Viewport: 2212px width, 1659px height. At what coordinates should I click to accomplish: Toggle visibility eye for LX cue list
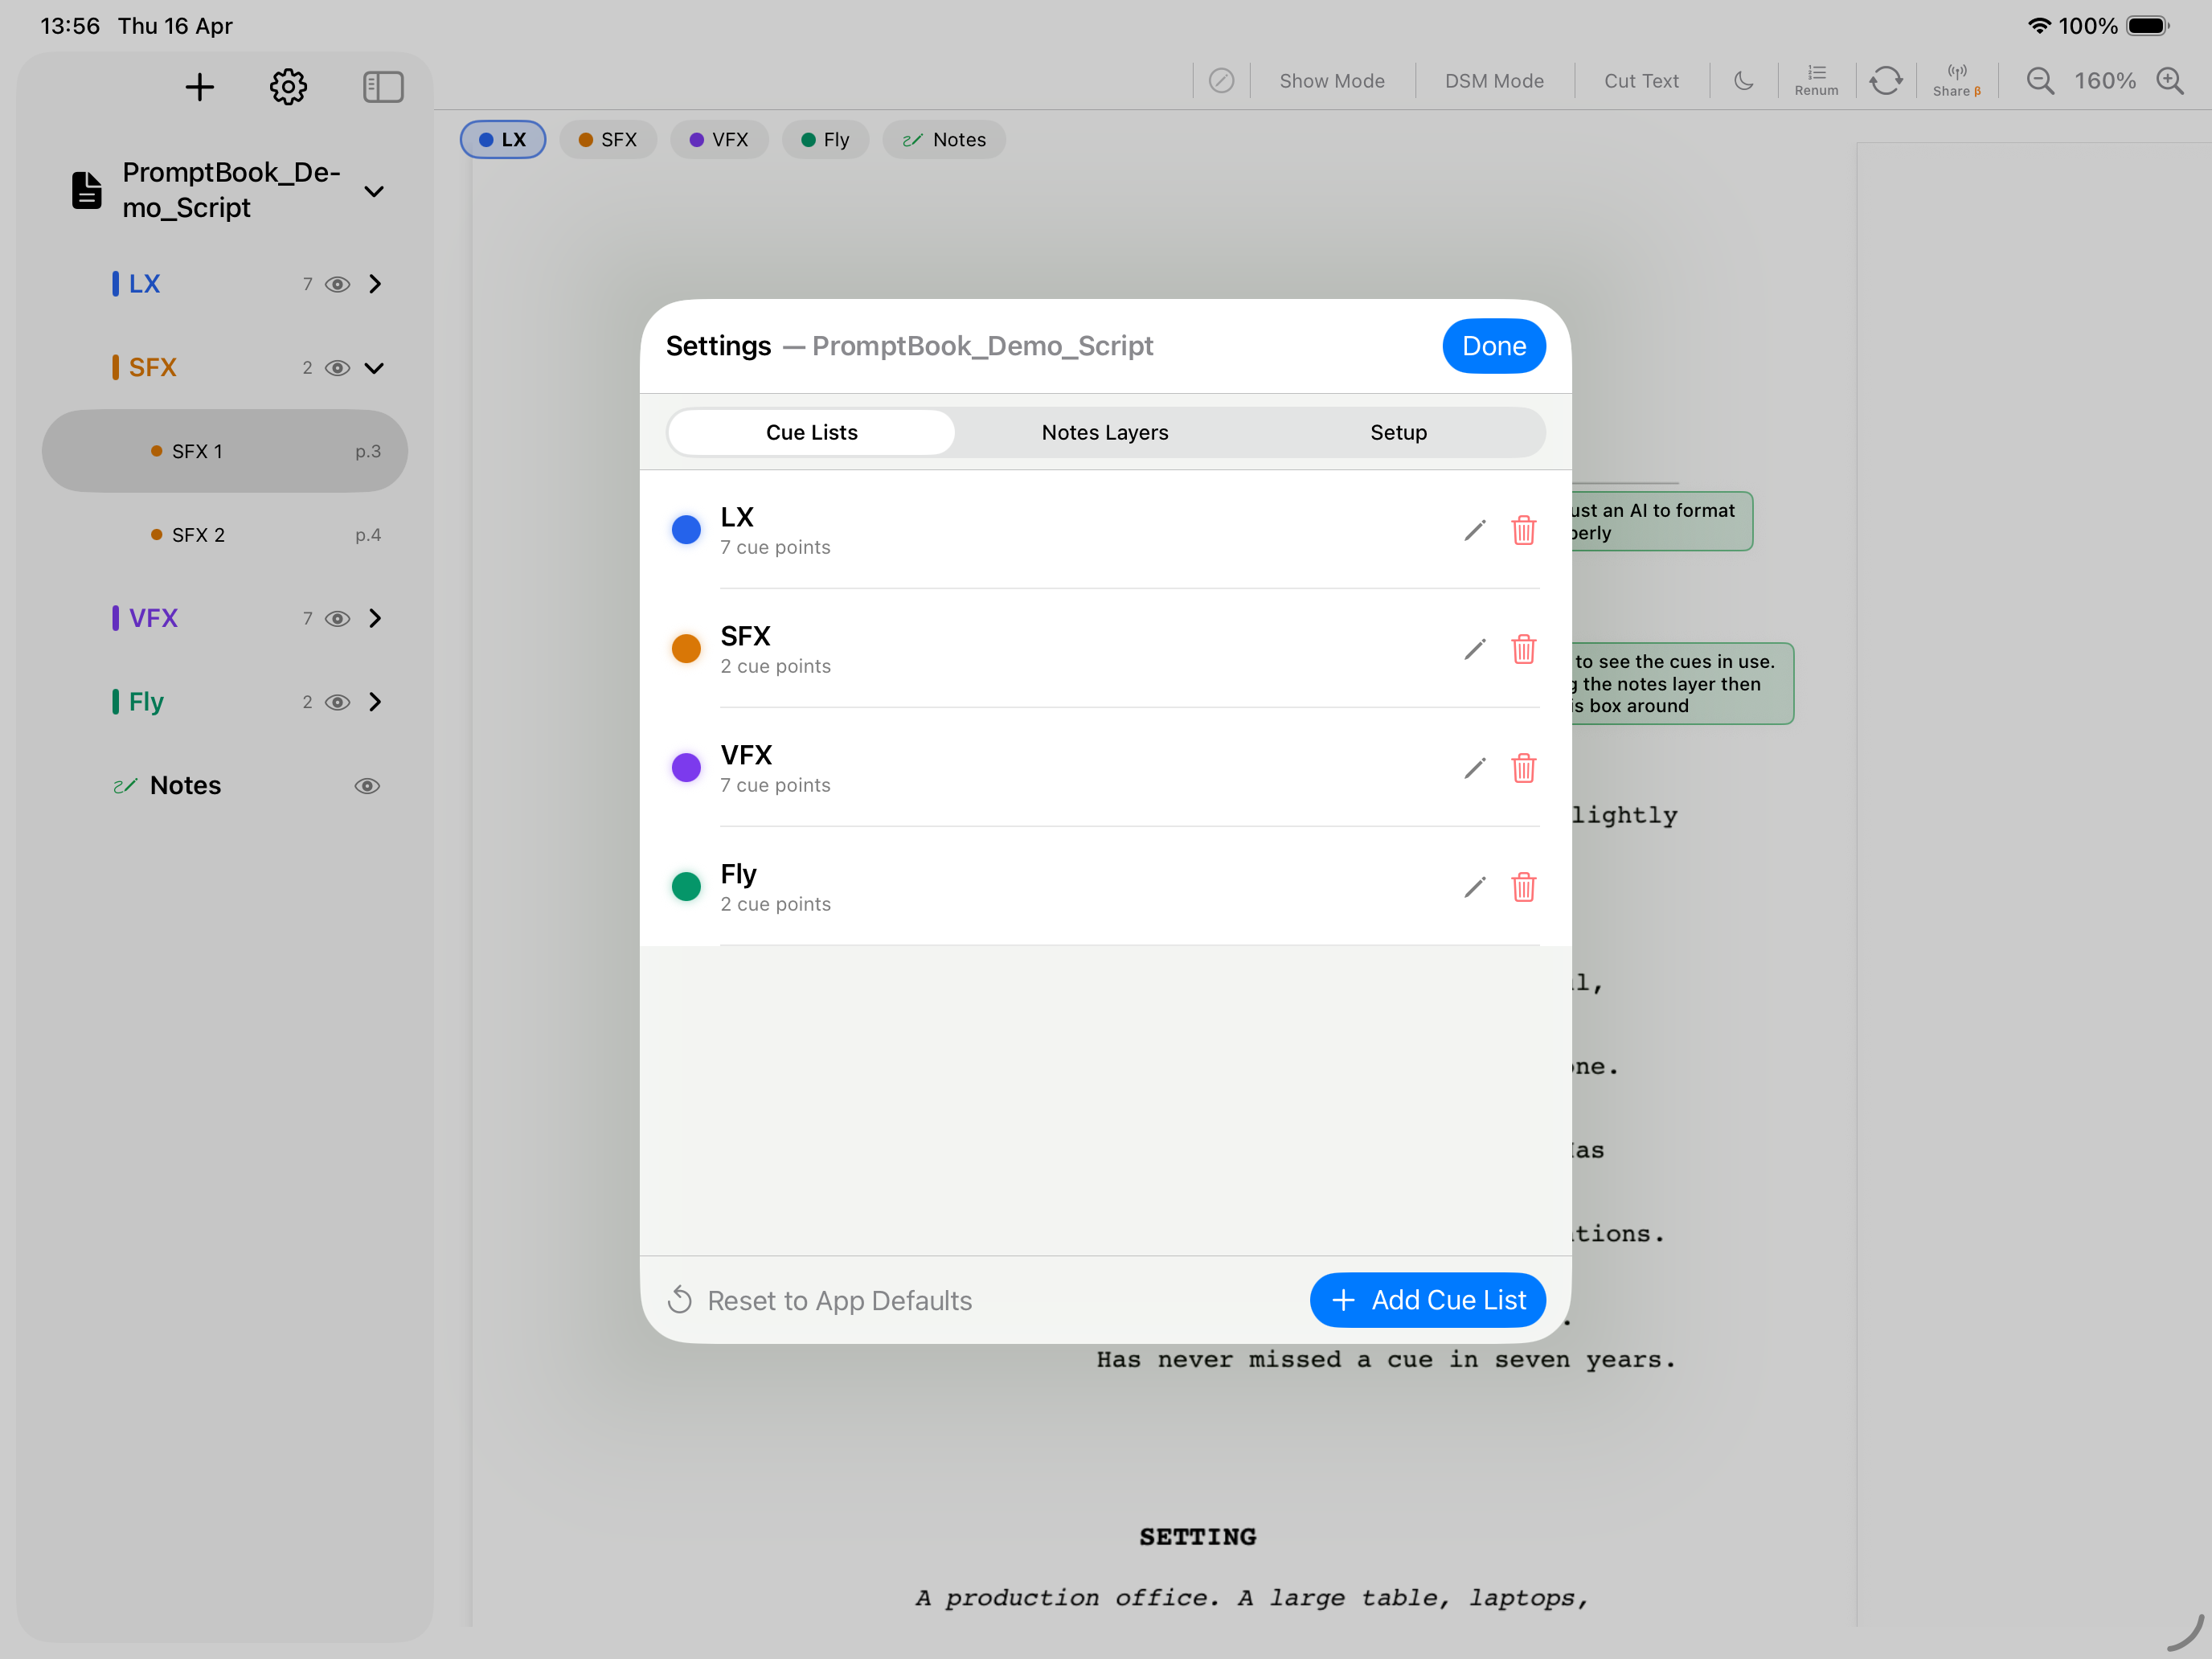pyautogui.click(x=338, y=284)
